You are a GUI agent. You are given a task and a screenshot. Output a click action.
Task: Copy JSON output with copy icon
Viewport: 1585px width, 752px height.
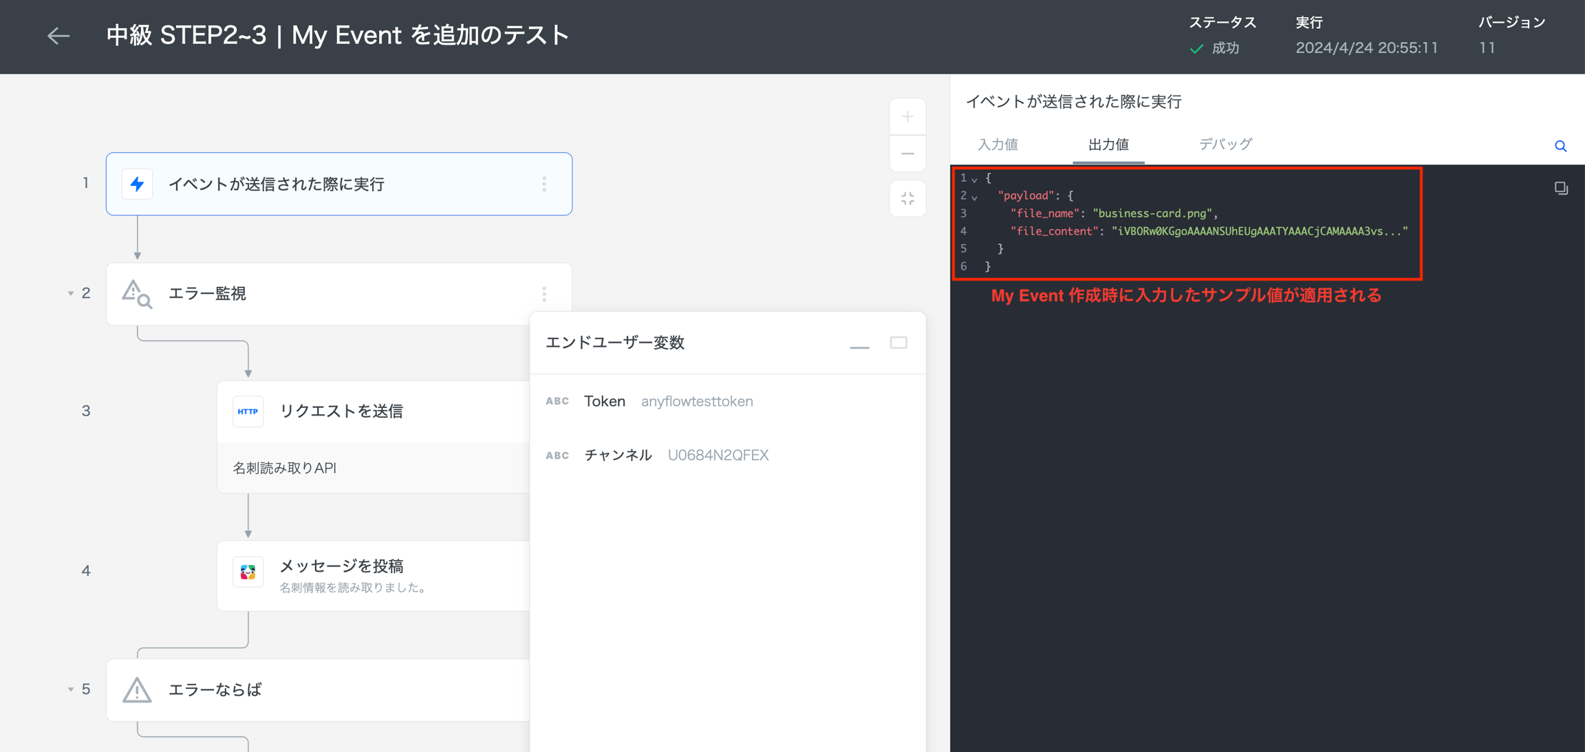pos(1561,188)
